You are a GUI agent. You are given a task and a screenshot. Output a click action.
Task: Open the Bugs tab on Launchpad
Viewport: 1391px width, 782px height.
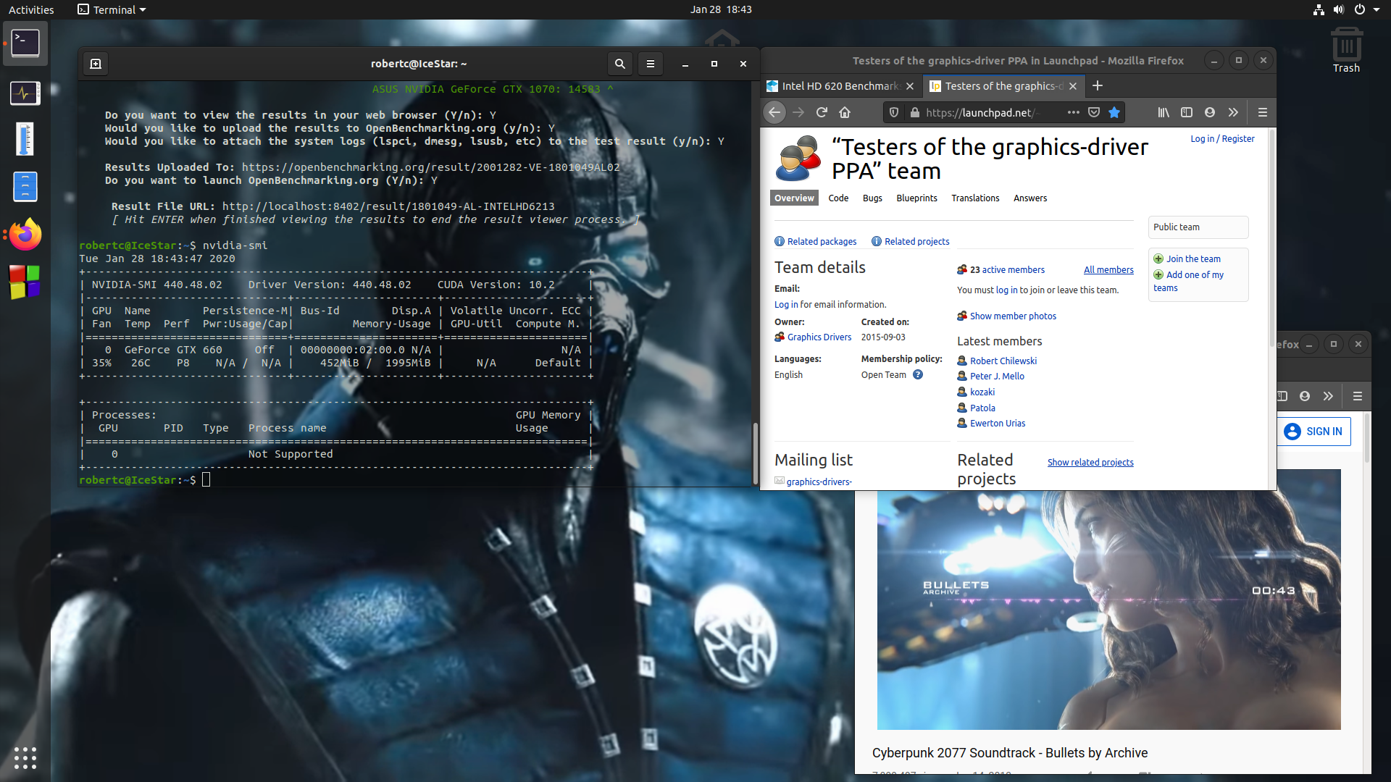click(x=872, y=198)
